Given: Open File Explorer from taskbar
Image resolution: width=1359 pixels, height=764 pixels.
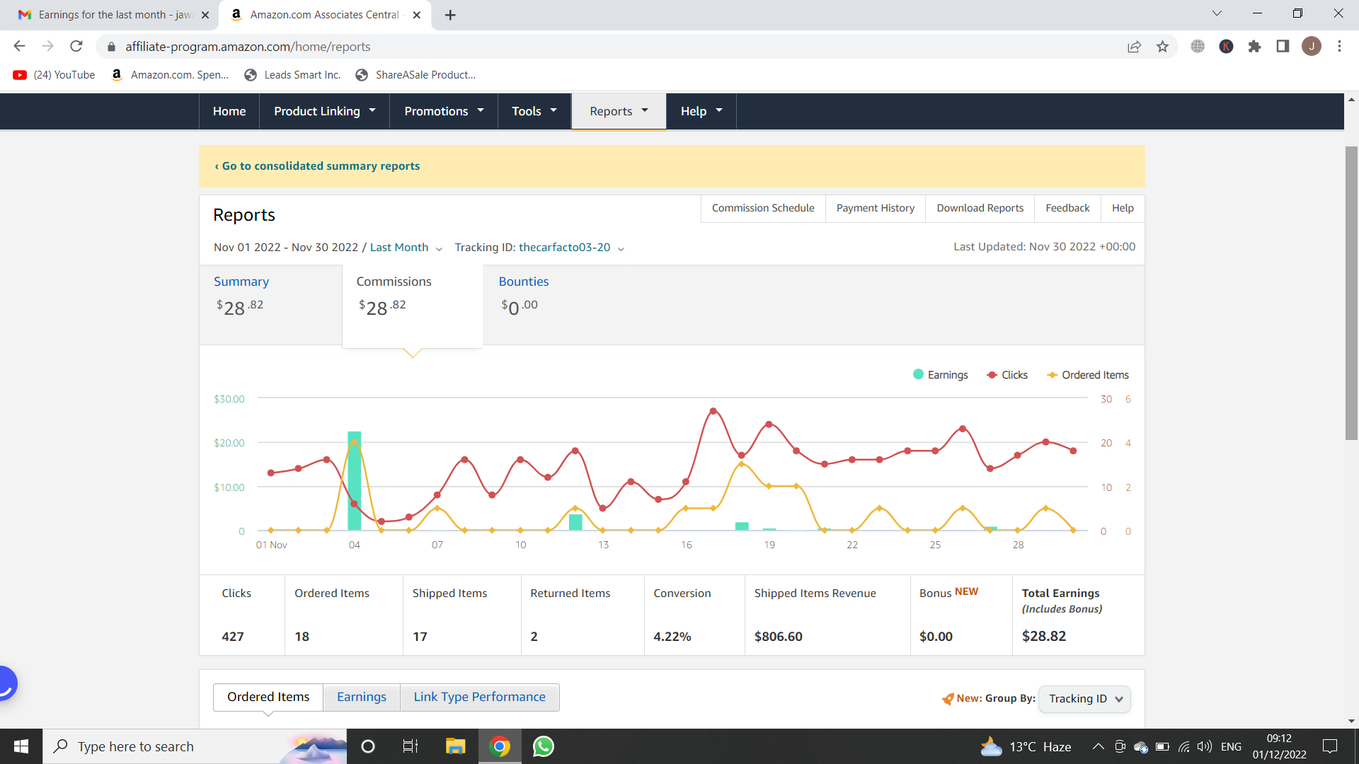Looking at the screenshot, I should (455, 746).
